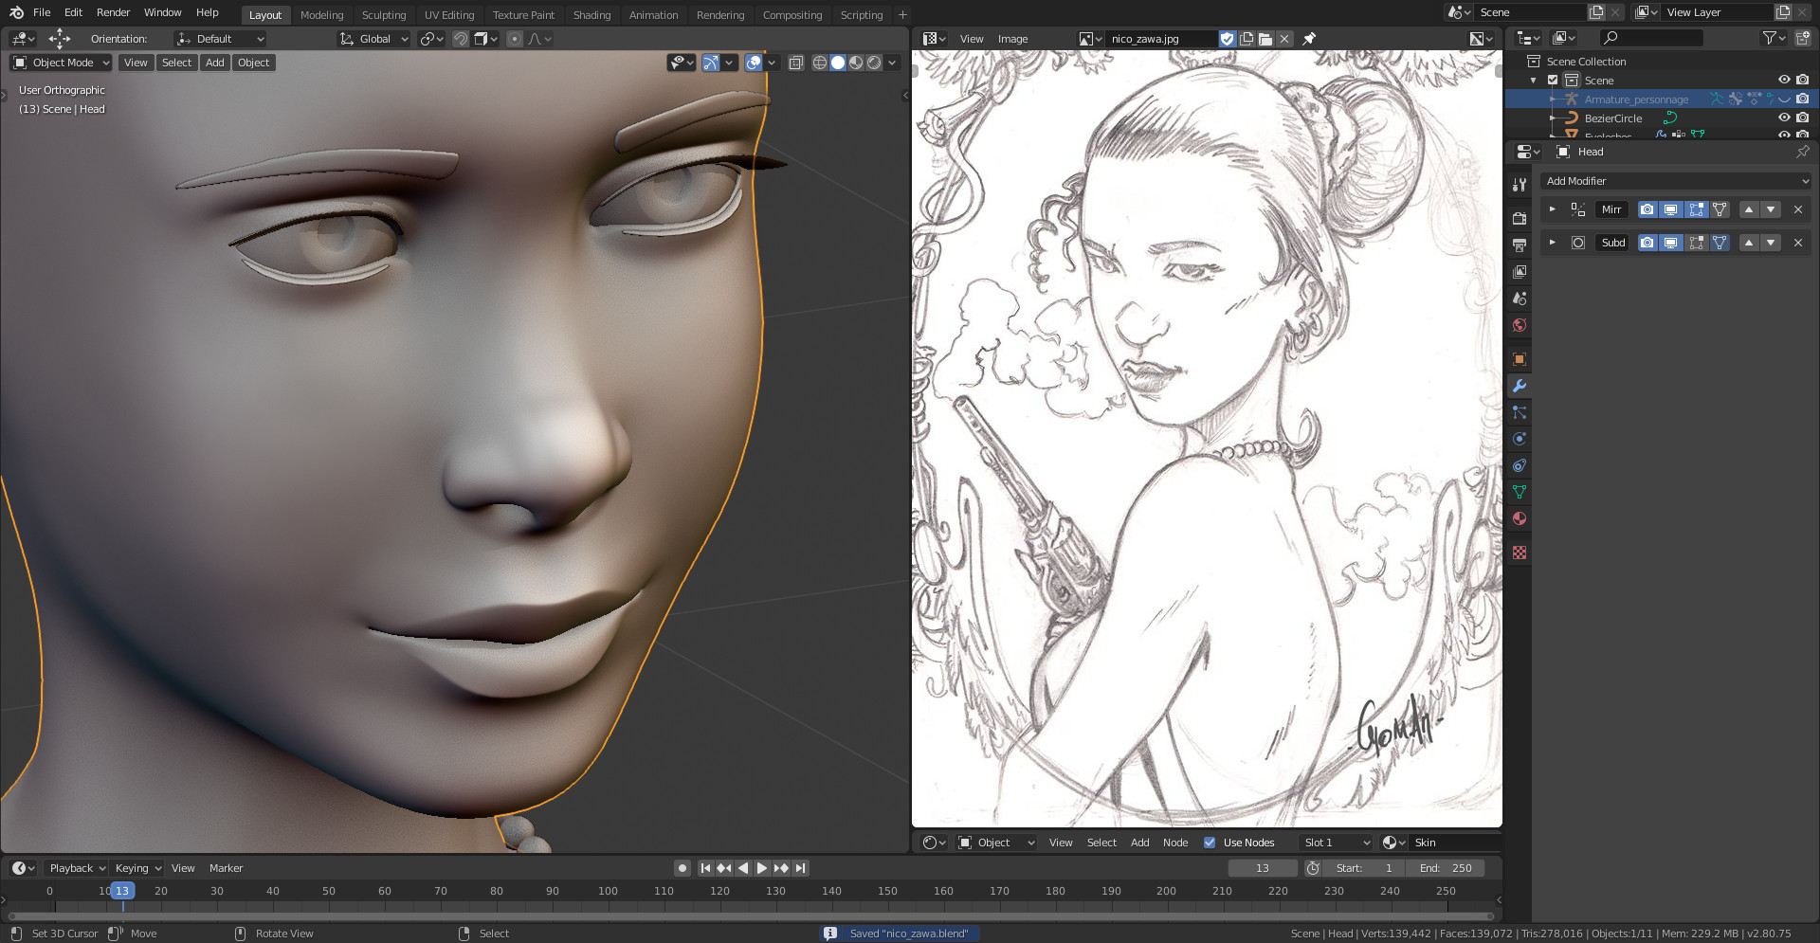Toggle X-Ray mode in viewport
This screenshot has height=943, width=1820.
796,63
